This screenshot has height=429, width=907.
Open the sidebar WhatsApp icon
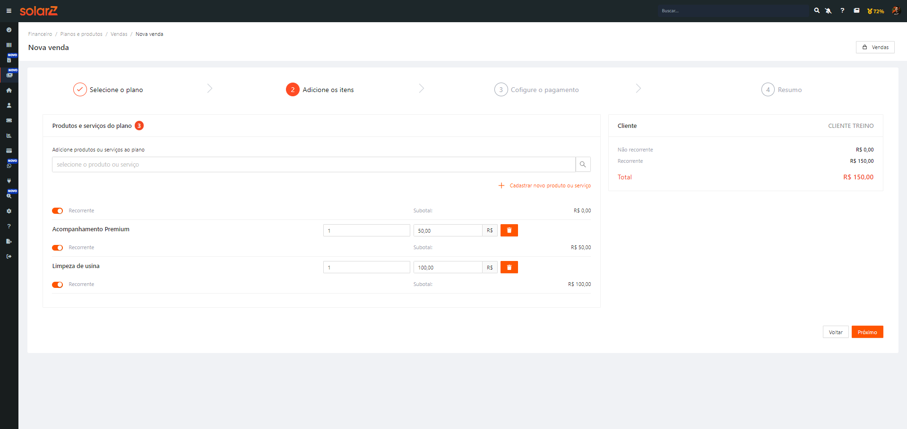(9, 166)
